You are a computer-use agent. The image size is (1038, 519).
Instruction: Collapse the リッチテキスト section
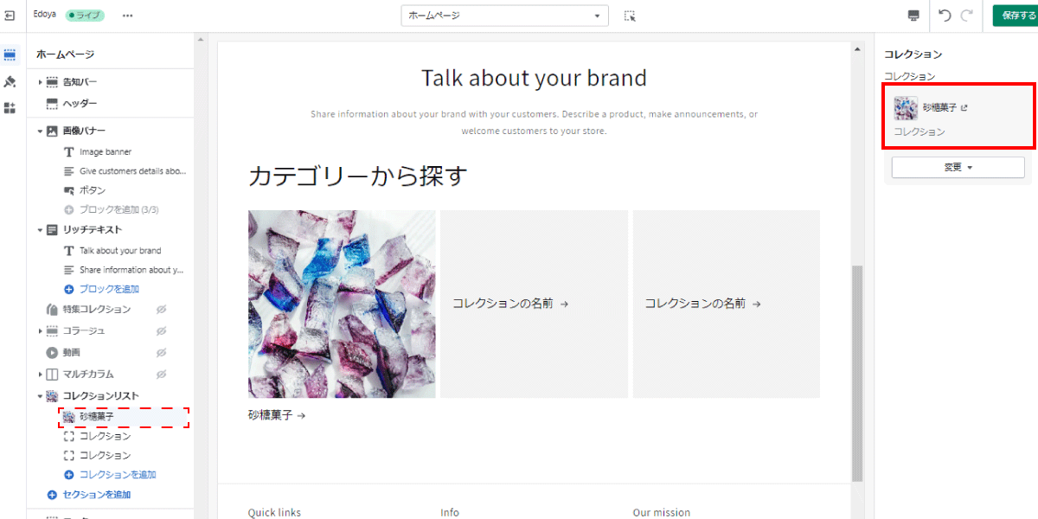click(x=40, y=230)
